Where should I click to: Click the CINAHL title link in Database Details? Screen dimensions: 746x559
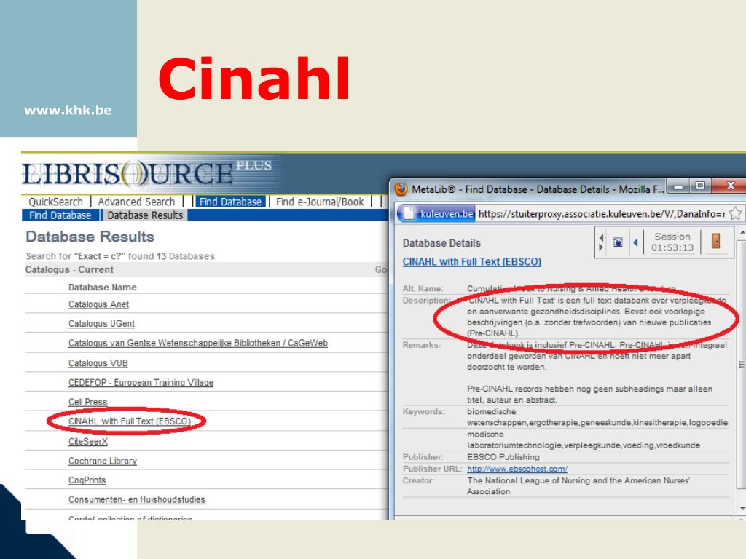472,262
